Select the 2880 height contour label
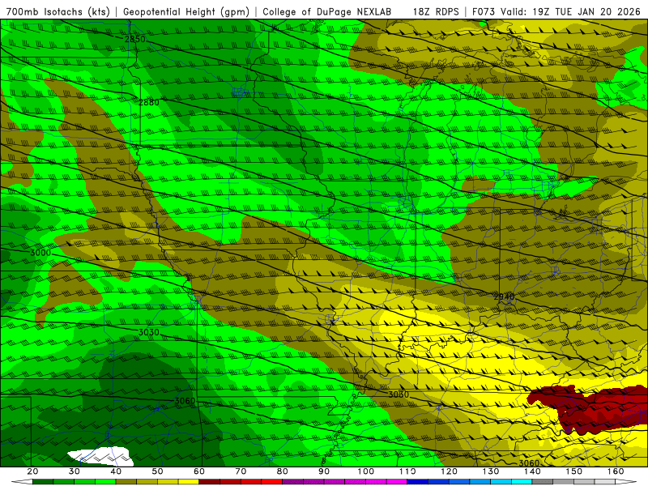648x486 pixels. click(x=149, y=102)
